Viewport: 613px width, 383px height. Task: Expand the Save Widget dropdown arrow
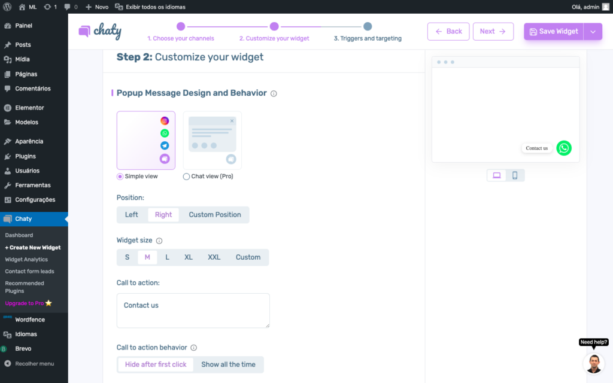tap(593, 32)
